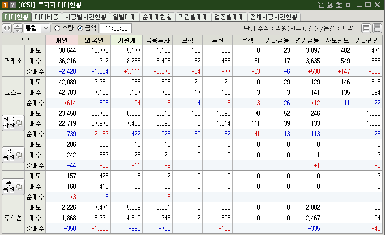This screenshot has height=235, width=385.
Task: Click the 거래소 row label
Action: [13, 61]
